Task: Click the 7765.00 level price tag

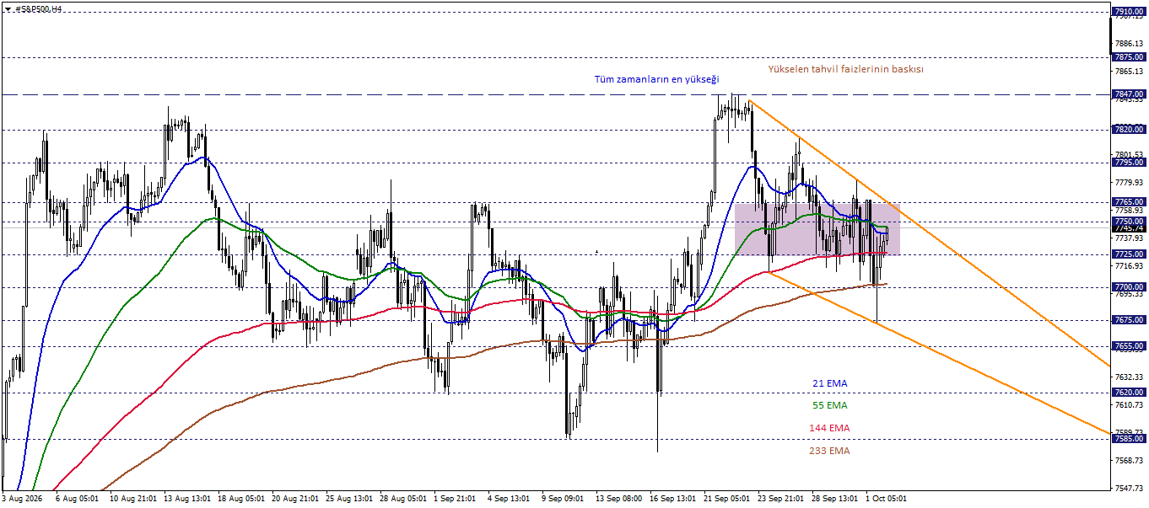Action: point(1129,202)
